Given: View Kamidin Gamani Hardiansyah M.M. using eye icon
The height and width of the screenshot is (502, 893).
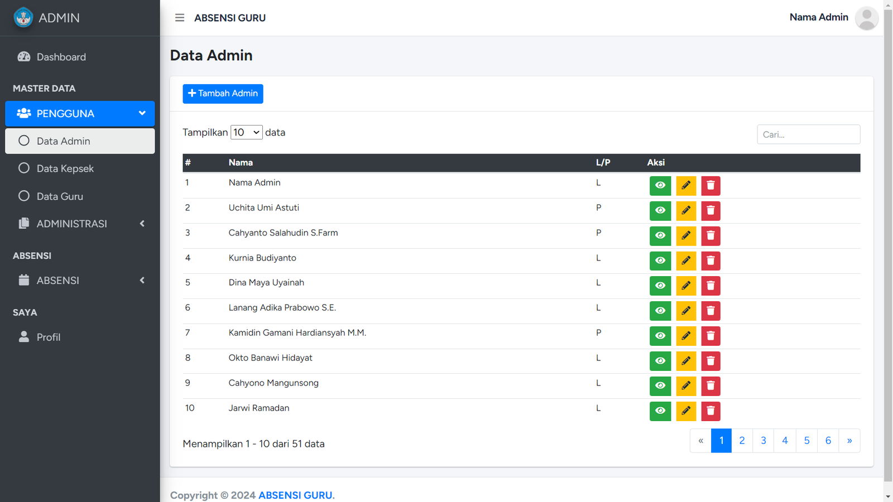Looking at the screenshot, I should tap(660, 336).
